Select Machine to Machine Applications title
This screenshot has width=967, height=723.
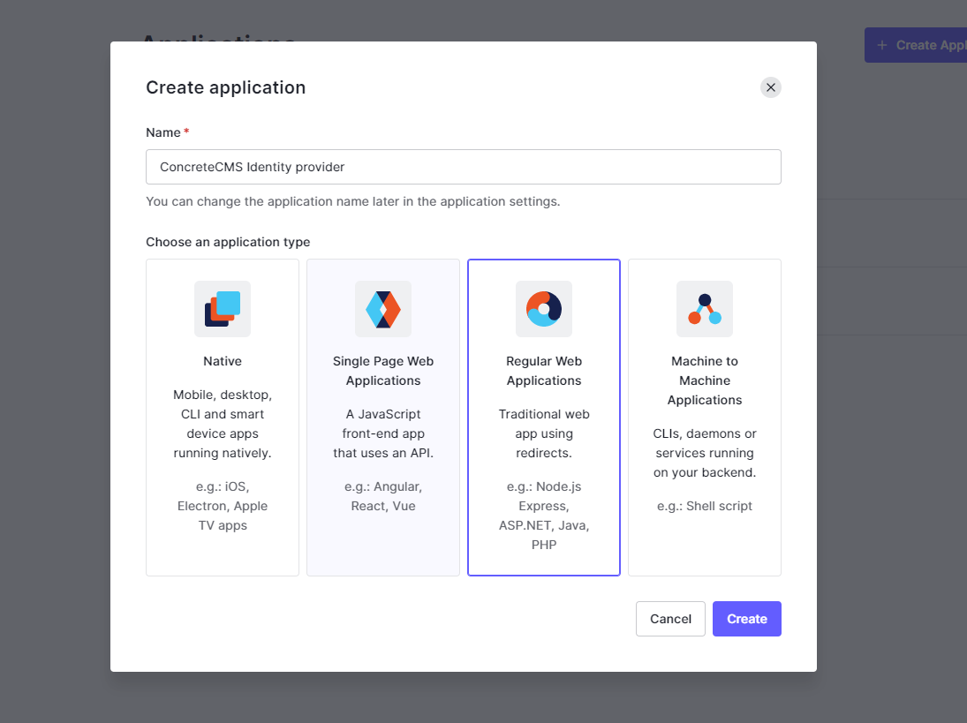pyautogui.click(x=705, y=380)
